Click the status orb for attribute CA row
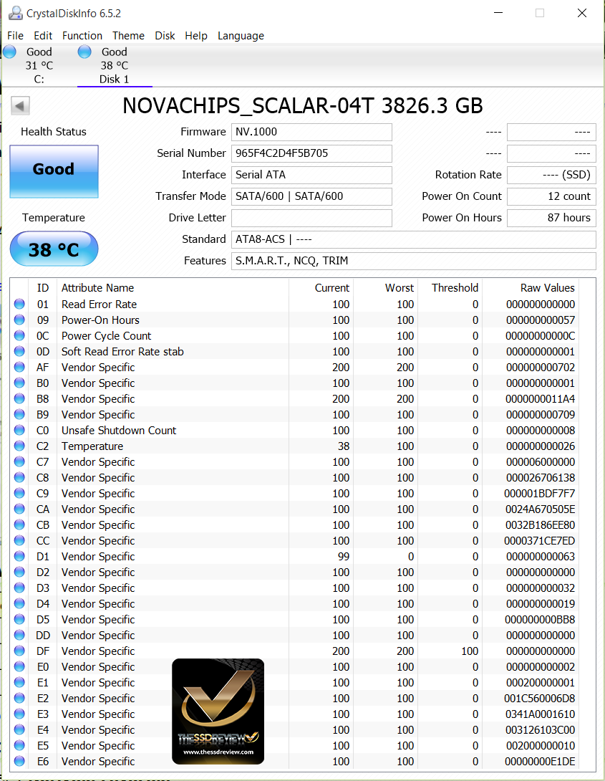The height and width of the screenshot is (781, 605). (19, 509)
